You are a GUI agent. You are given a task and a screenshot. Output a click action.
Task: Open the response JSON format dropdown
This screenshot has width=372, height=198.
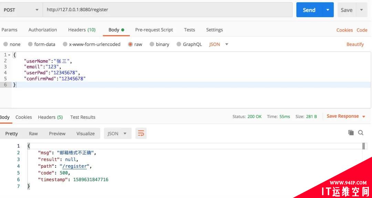click(x=117, y=133)
